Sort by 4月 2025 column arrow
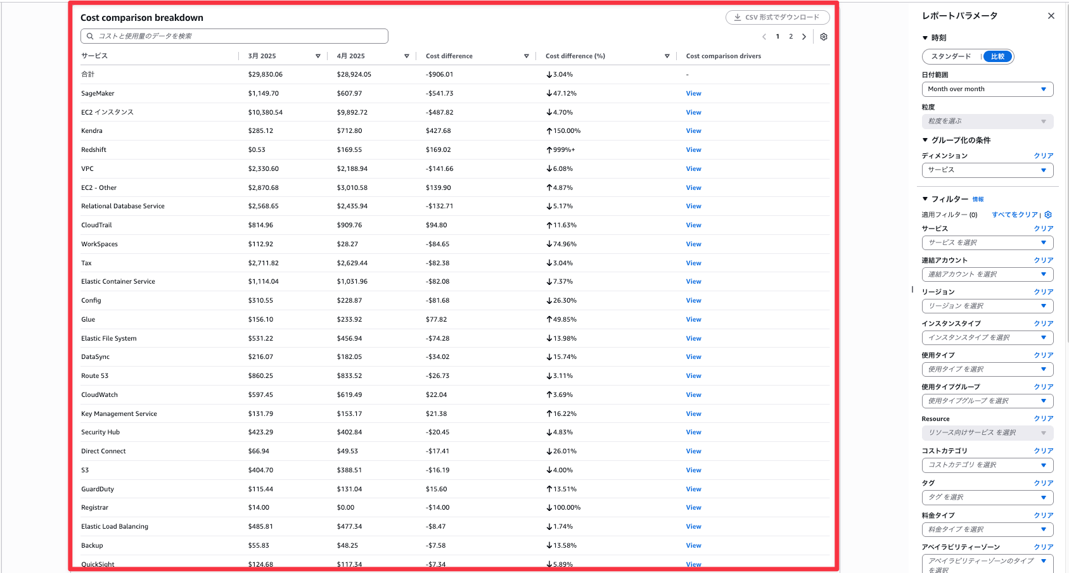This screenshot has width=1069, height=573. point(407,56)
